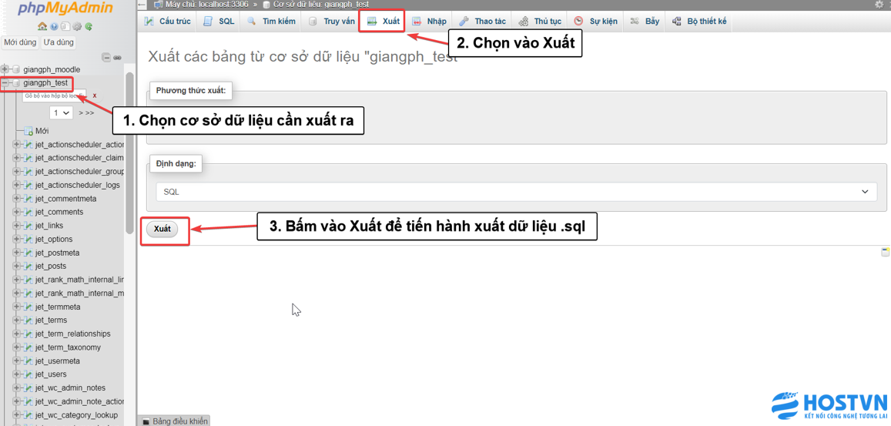Collapse all tree nodes with minus icon
Viewport: 891px width, 426px height.
[106, 58]
